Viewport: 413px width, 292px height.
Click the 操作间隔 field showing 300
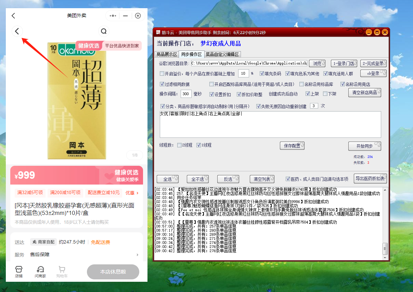[x=186, y=94]
